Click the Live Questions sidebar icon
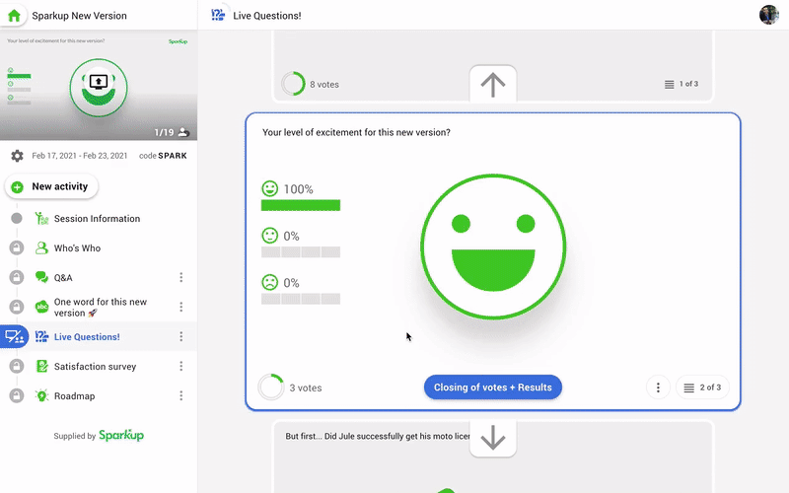789x493 pixels. 41,336
